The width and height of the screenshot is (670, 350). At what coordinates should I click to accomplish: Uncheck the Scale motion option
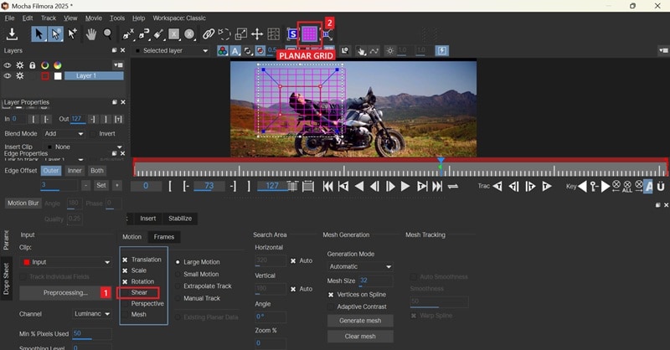(125, 270)
